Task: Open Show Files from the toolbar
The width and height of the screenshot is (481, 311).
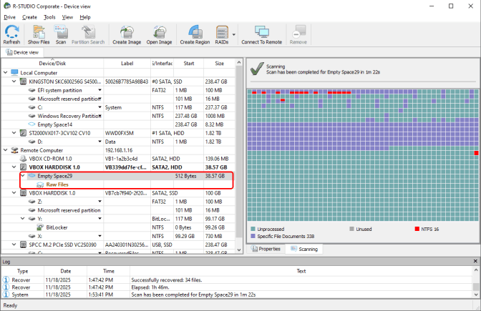Action: coord(38,34)
